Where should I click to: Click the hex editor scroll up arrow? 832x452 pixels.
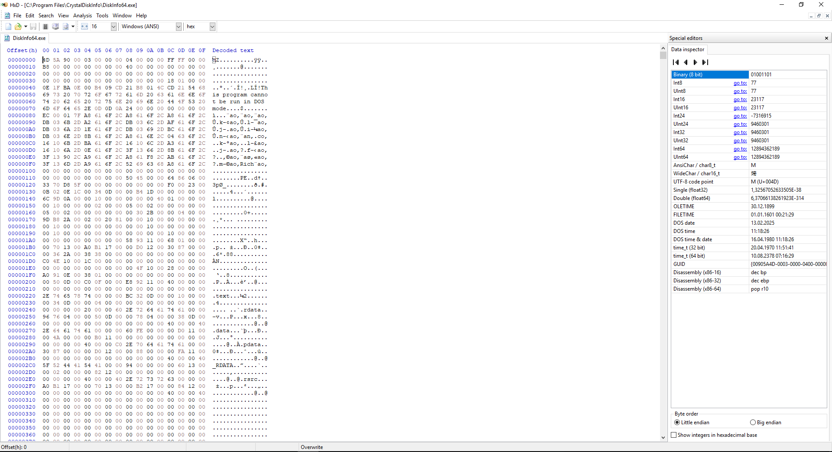coord(663,49)
